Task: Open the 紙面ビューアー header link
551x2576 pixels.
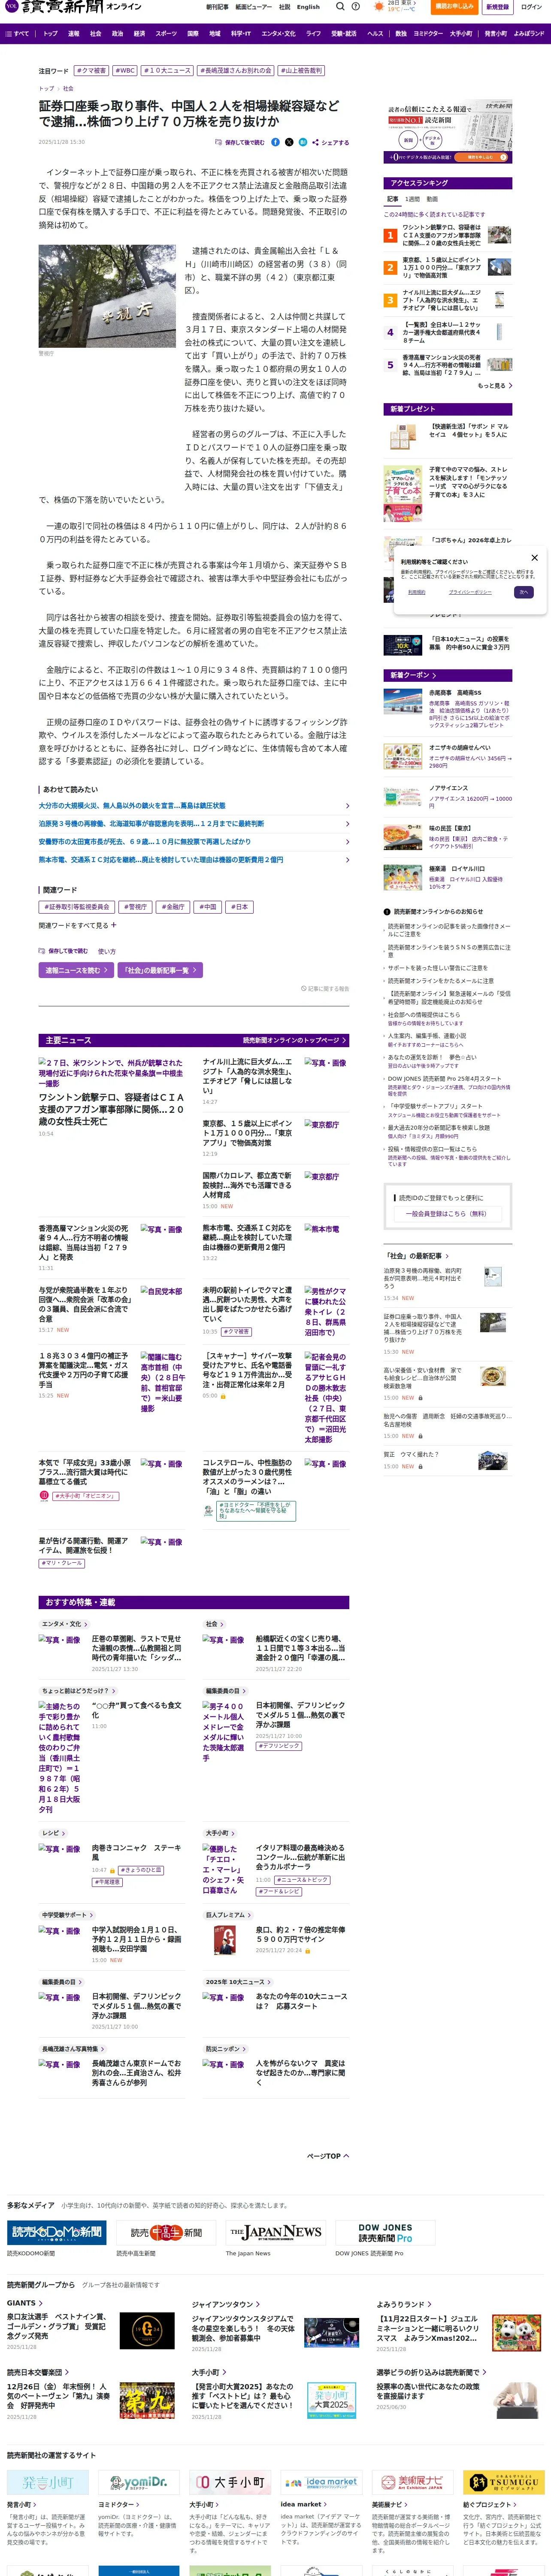Action: pyautogui.click(x=253, y=7)
